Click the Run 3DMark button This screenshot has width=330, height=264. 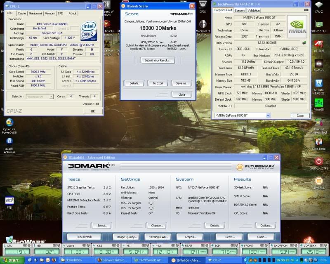pos(84,237)
